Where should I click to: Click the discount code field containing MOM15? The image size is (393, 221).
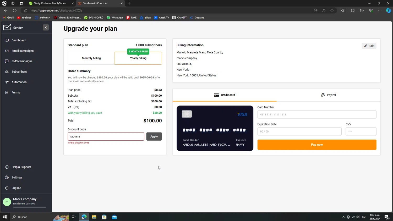coord(106,136)
